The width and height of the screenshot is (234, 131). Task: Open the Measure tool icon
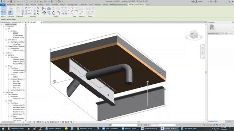[x=81, y=13]
